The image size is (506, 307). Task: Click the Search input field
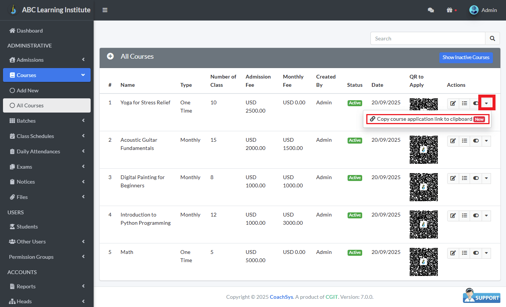[428, 39]
